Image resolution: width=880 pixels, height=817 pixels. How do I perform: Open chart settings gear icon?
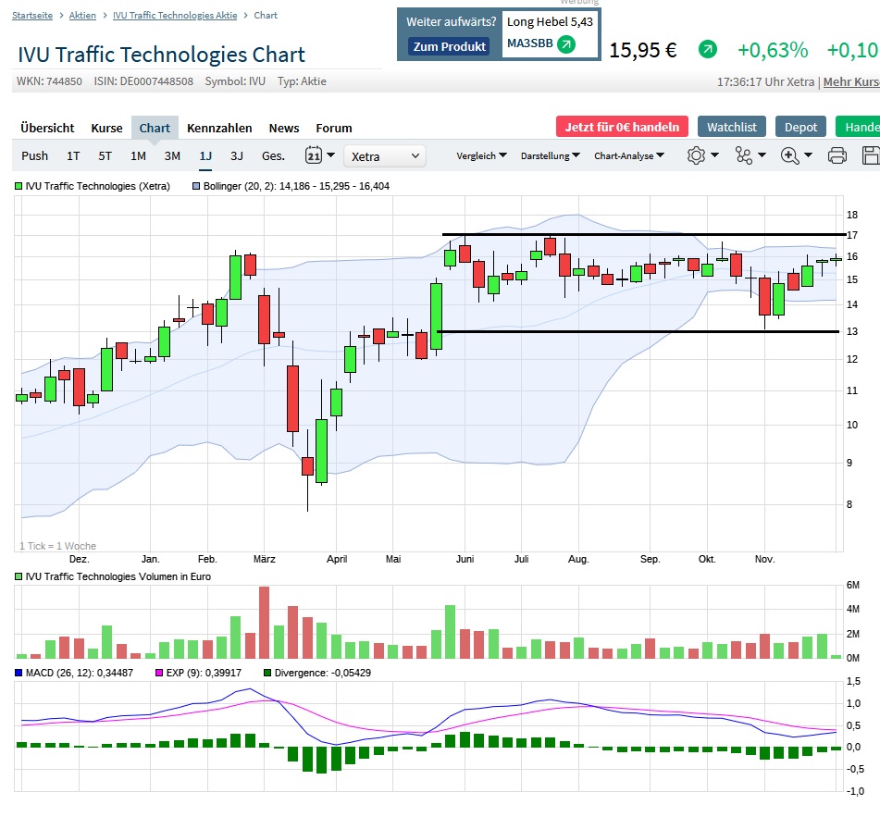point(696,155)
